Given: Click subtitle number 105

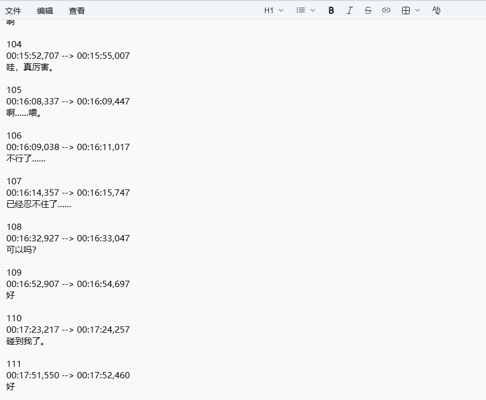Looking at the screenshot, I should 14,90.
